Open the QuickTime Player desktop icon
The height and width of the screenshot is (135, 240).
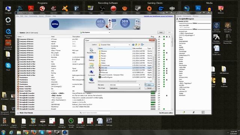pyautogui.click(x=8, y=33)
